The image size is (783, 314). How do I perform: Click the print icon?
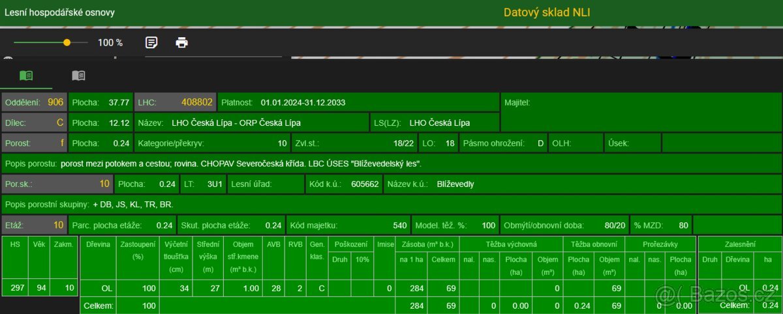(x=182, y=42)
